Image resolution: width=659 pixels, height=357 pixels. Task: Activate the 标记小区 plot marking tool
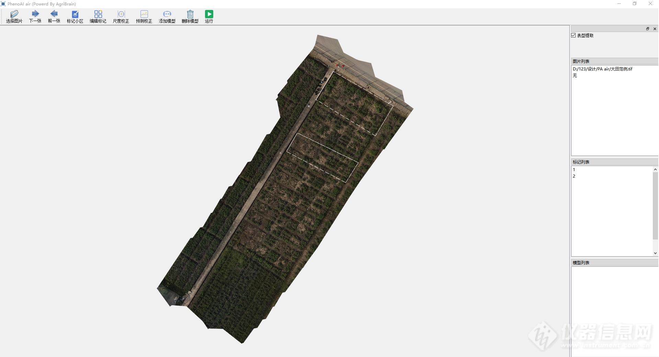pyautogui.click(x=75, y=16)
